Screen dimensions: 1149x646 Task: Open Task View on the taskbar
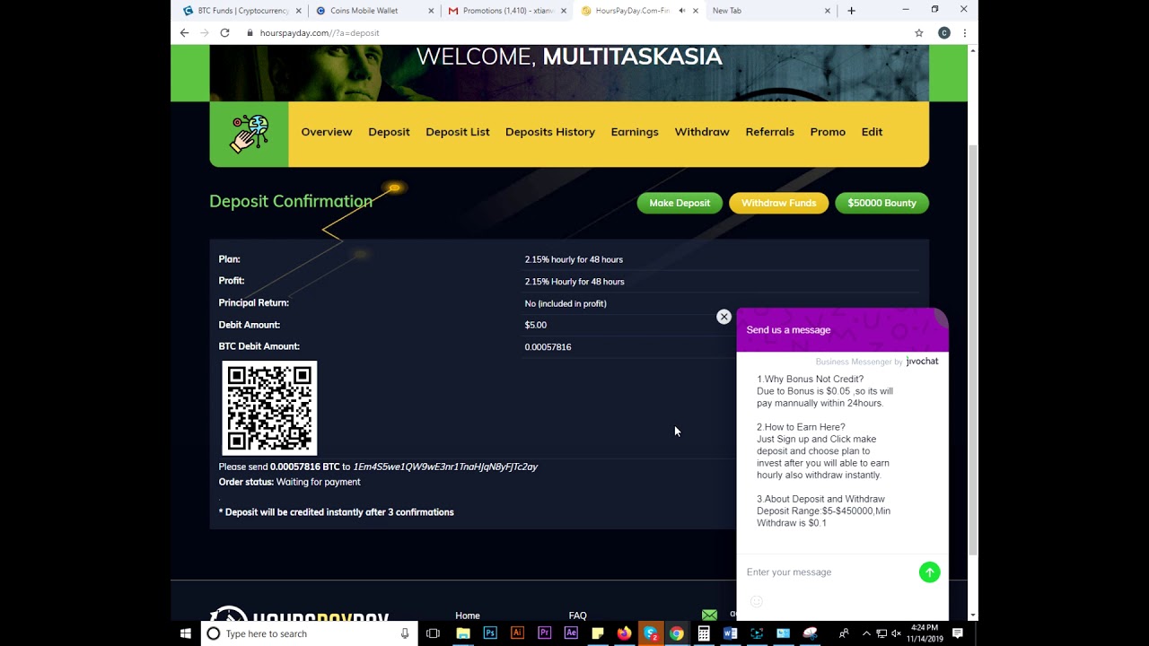pyautogui.click(x=433, y=633)
